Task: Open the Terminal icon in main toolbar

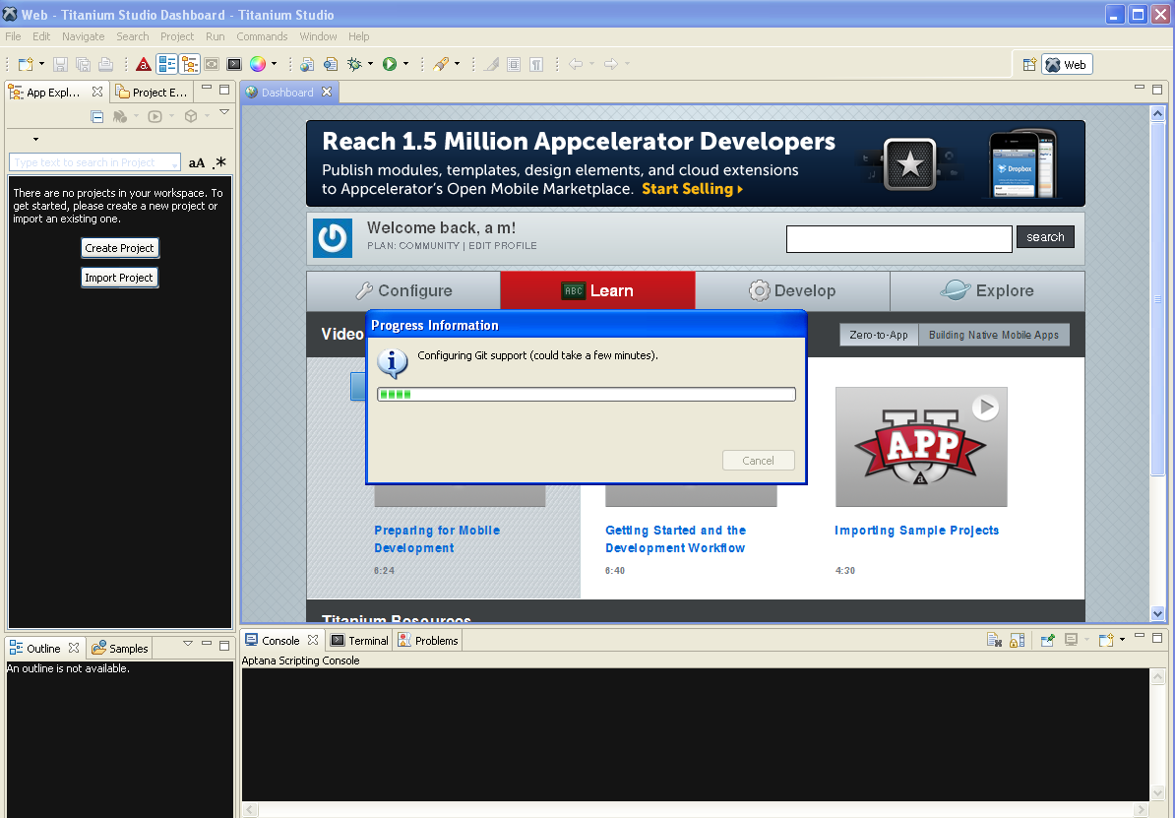Action: coord(234,65)
